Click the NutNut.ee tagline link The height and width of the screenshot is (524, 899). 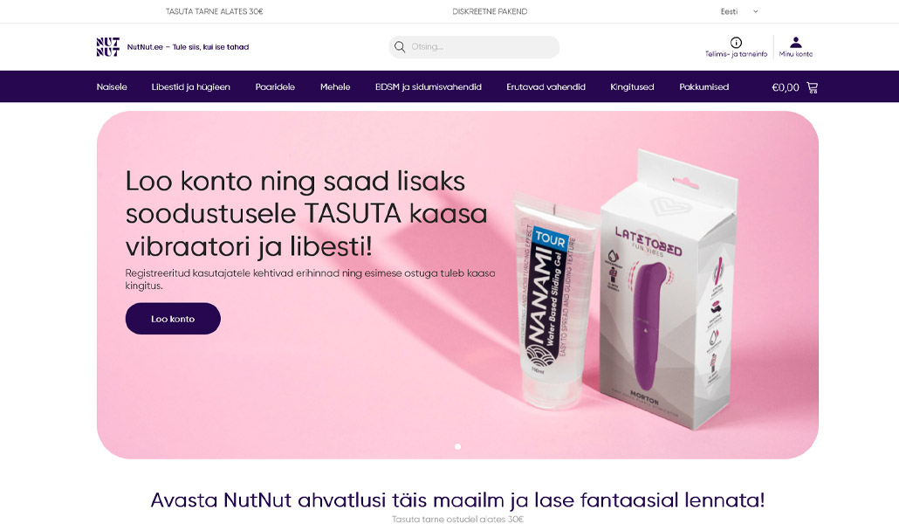(x=188, y=47)
